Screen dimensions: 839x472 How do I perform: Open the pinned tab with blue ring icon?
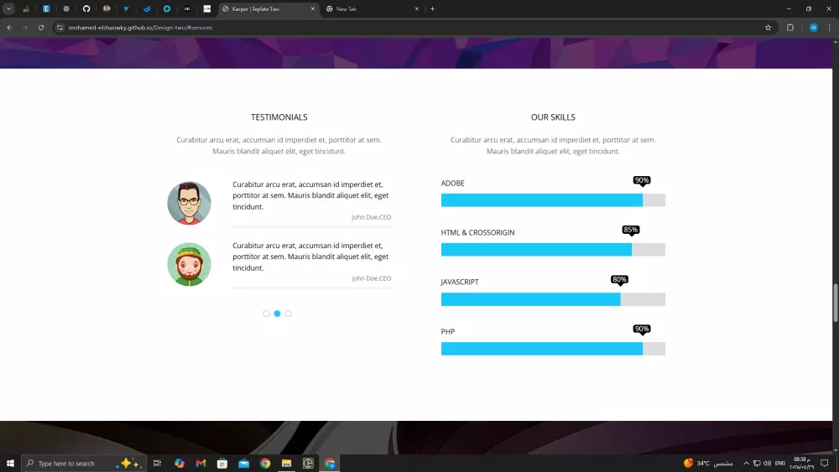(x=166, y=8)
